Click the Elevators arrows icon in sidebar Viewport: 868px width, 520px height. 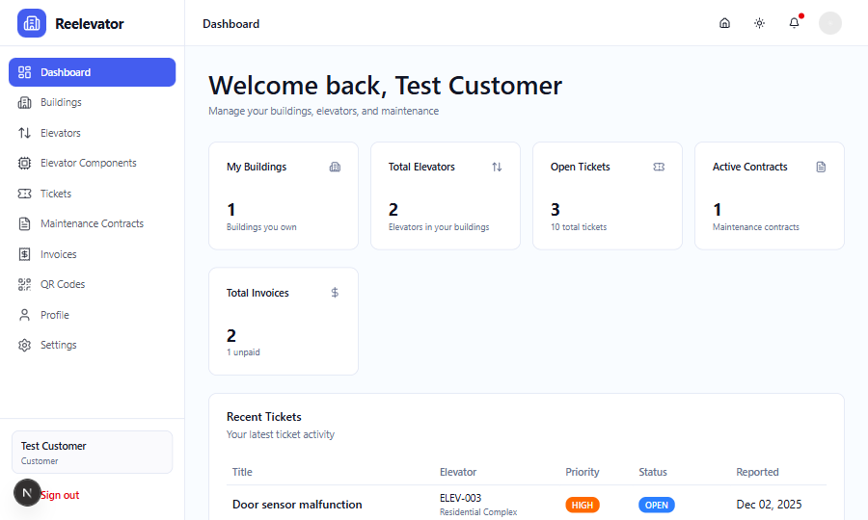click(x=25, y=133)
